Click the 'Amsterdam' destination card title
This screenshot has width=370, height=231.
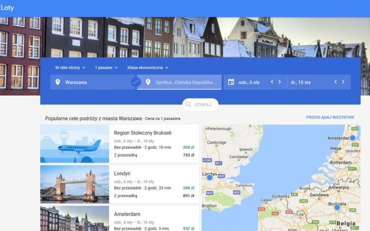[x=127, y=214]
